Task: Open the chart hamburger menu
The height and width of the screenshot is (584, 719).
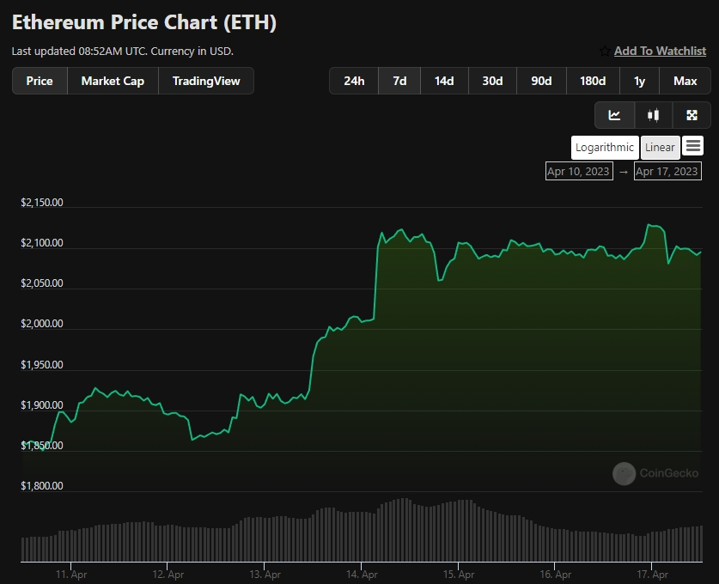Action: click(693, 147)
